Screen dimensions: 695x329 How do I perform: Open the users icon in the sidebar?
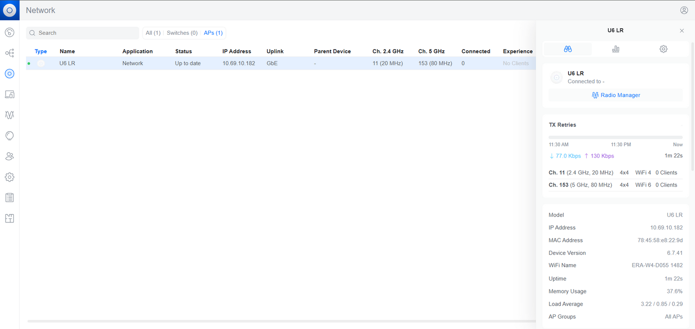click(x=9, y=157)
